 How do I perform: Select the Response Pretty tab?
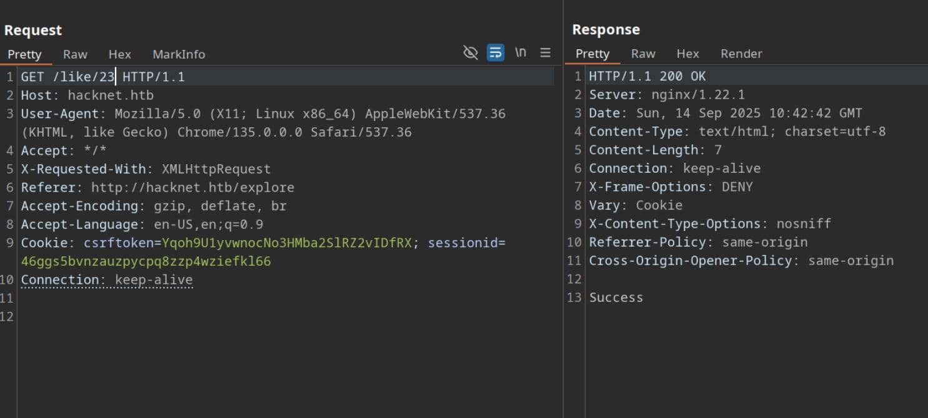click(x=592, y=54)
